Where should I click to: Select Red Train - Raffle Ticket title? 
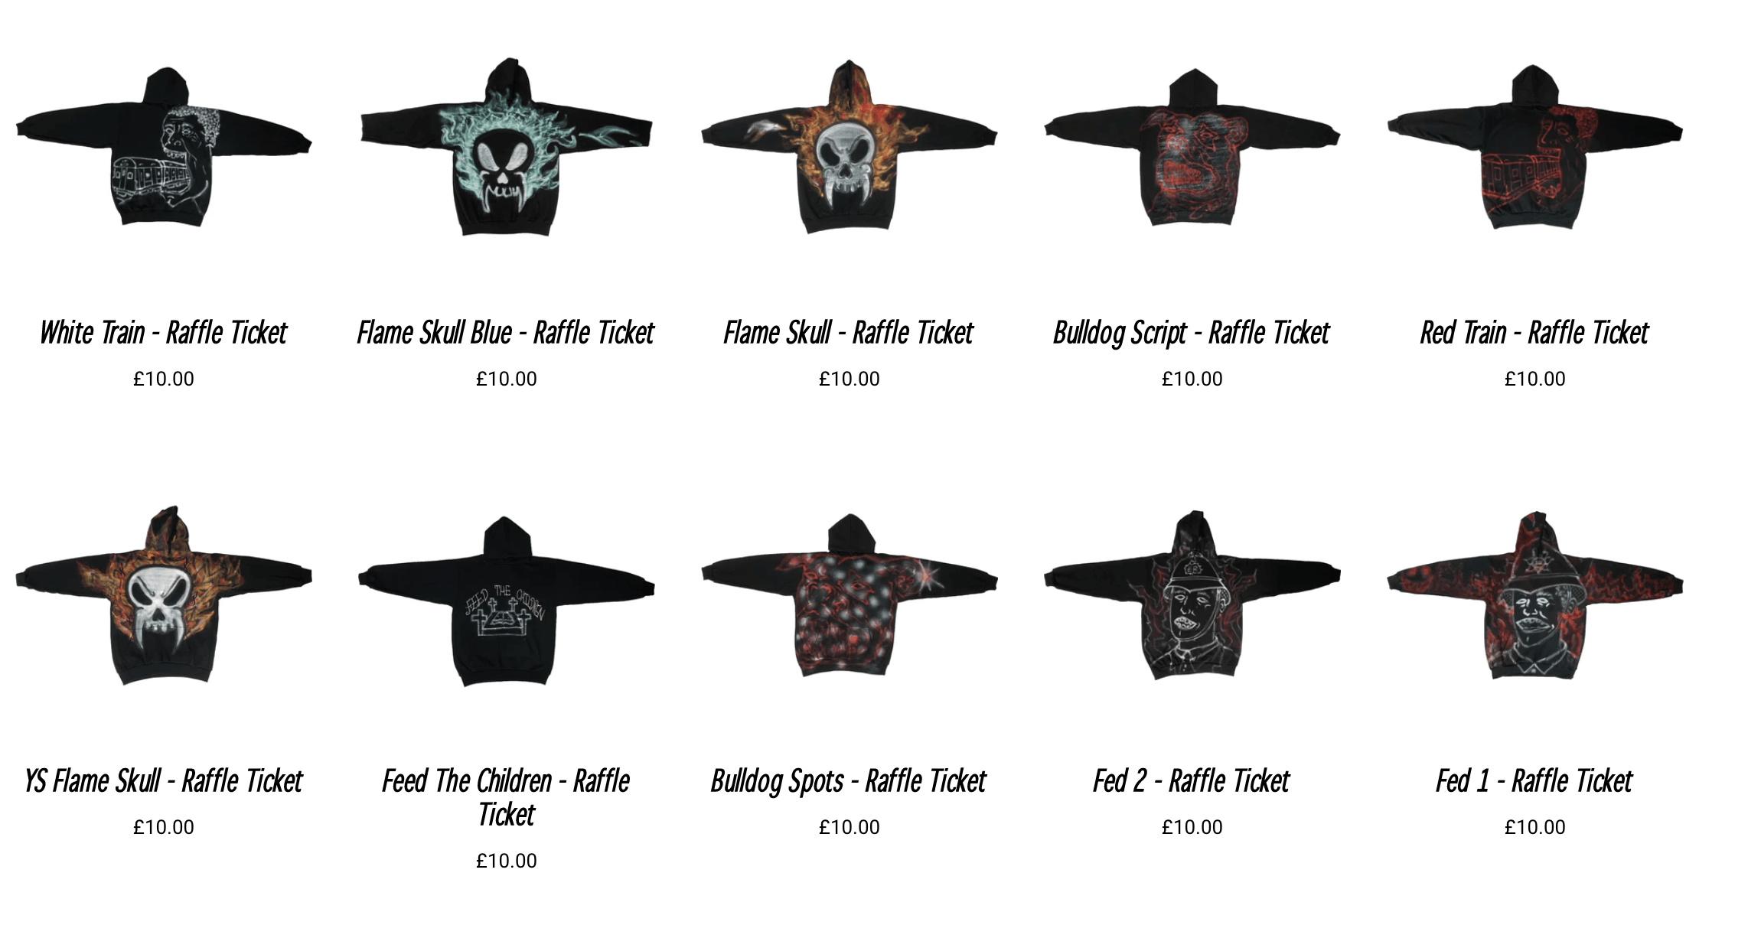click(x=1534, y=333)
